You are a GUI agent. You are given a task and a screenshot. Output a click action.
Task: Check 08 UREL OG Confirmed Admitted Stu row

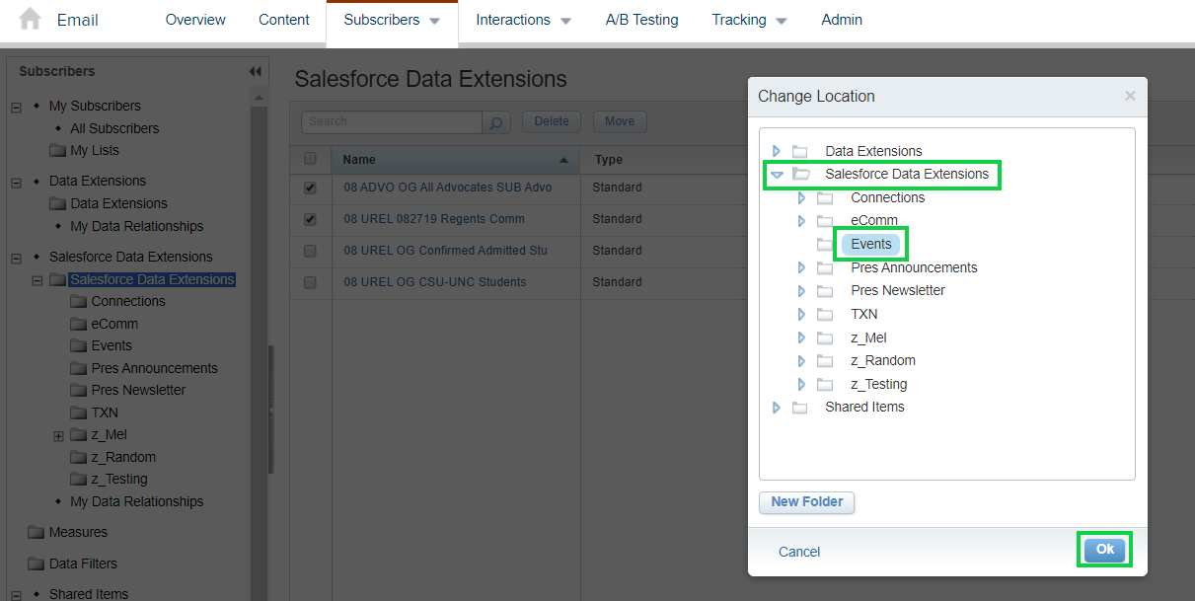click(x=311, y=251)
